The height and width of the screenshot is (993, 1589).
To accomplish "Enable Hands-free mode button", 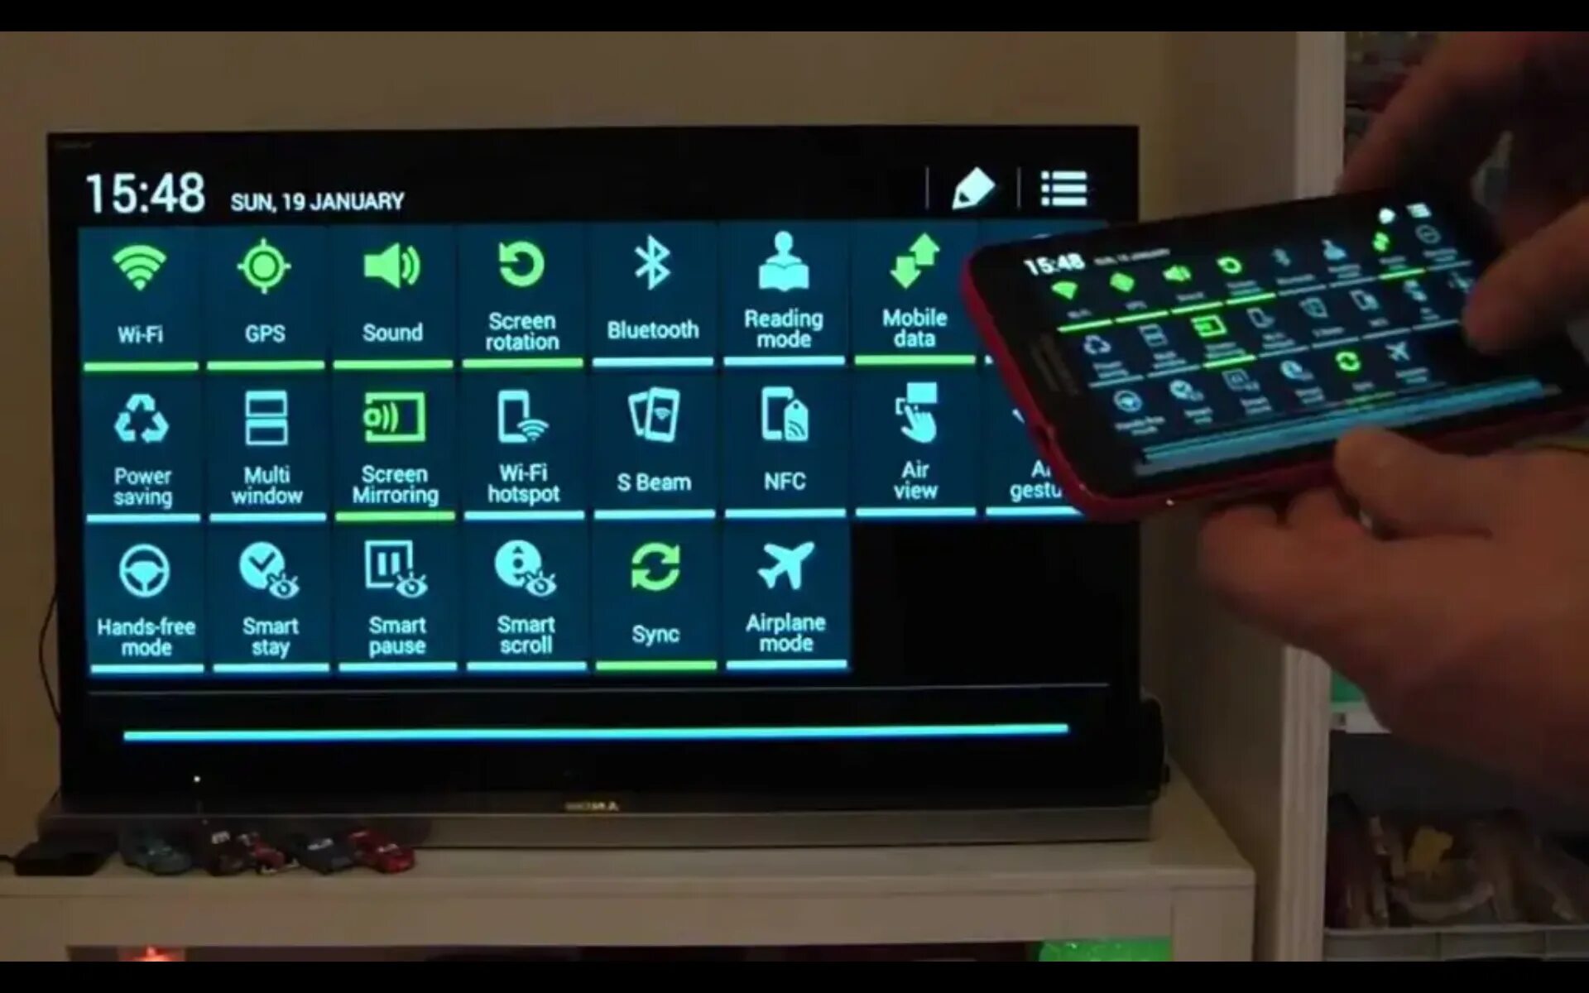I will click(146, 595).
